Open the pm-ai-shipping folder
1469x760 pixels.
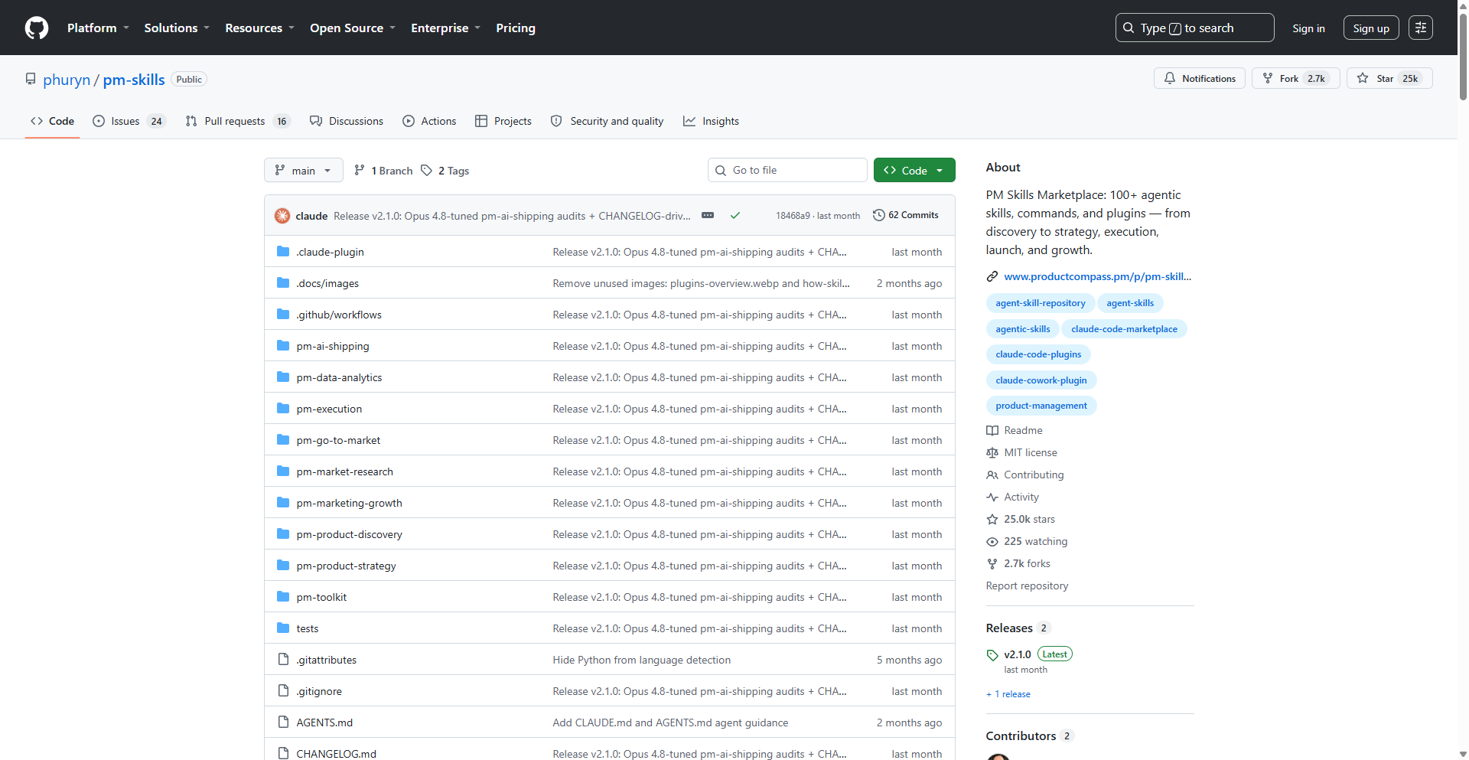tap(333, 346)
